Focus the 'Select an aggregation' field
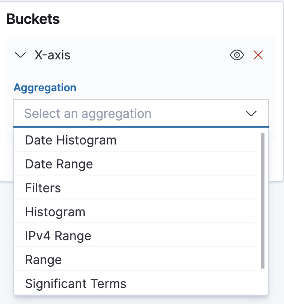284x304 pixels. 141,113
